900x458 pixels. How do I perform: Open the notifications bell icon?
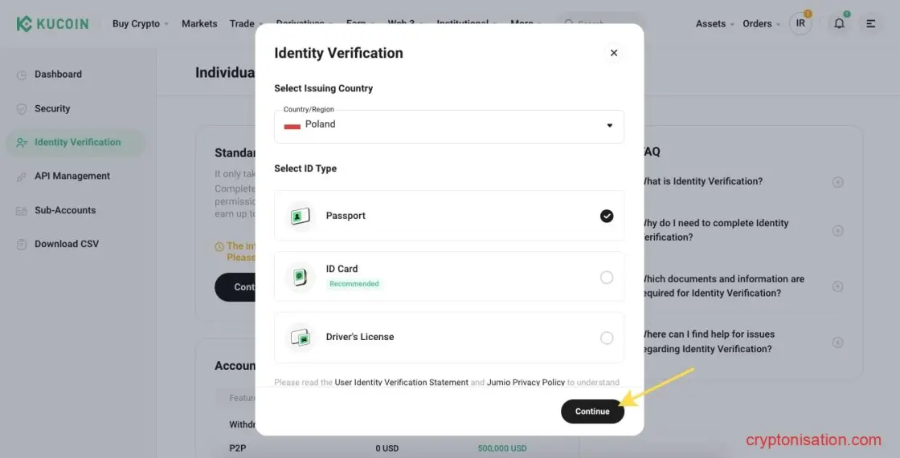(x=839, y=23)
